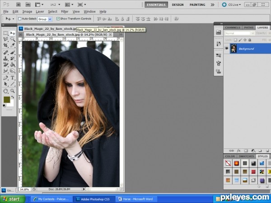This screenshot has height=203, width=271.
Task: Click the layer effects fx icon
Action: (239, 151)
